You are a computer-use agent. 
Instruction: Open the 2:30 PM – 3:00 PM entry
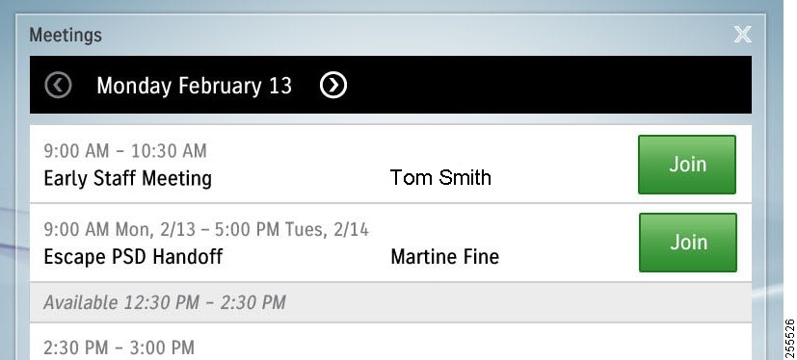coord(390,342)
